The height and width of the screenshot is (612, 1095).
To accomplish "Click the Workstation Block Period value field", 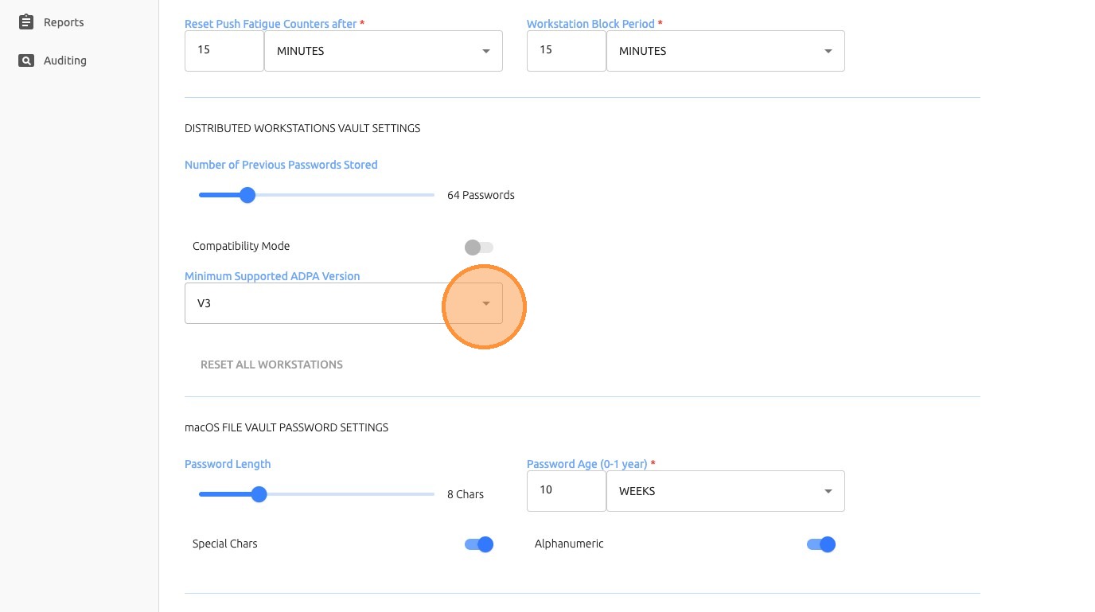I will click(x=567, y=51).
